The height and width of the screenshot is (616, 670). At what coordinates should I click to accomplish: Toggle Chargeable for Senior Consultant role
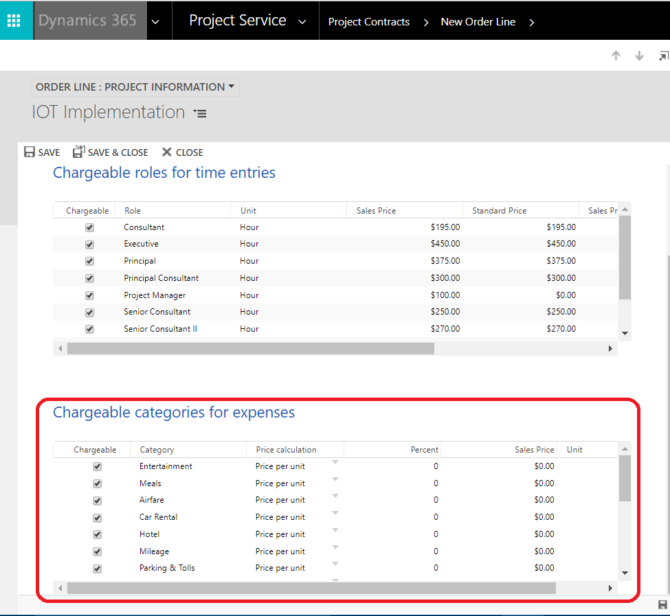click(89, 312)
